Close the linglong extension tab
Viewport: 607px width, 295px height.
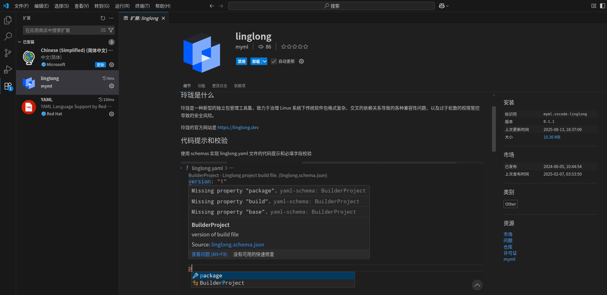(163, 18)
